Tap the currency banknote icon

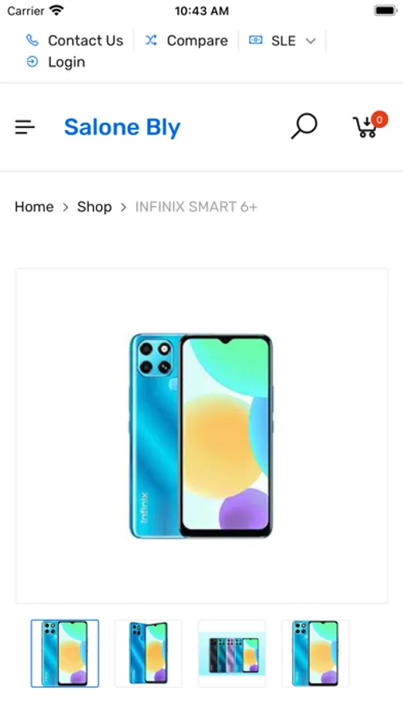pyautogui.click(x=256, y=41)
